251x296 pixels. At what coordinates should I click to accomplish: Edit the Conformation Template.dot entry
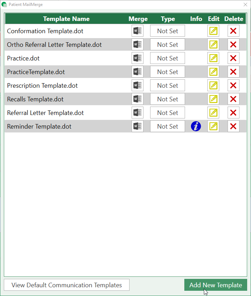[x=213, y=31]
